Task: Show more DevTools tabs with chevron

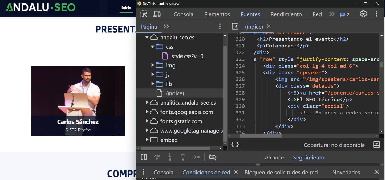Action: 332,14
